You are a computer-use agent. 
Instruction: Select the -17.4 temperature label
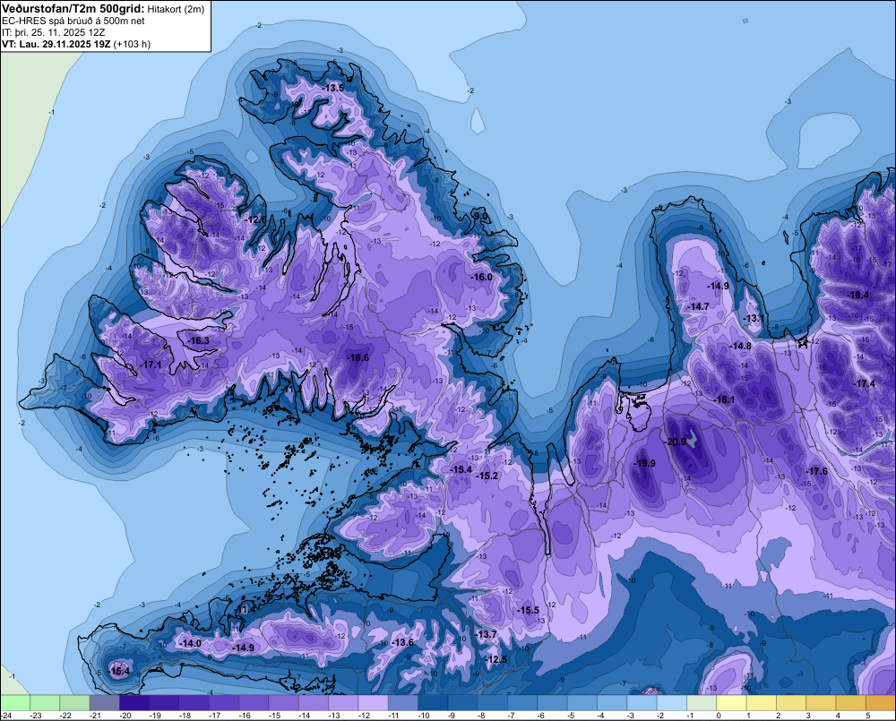click(864, 384)
